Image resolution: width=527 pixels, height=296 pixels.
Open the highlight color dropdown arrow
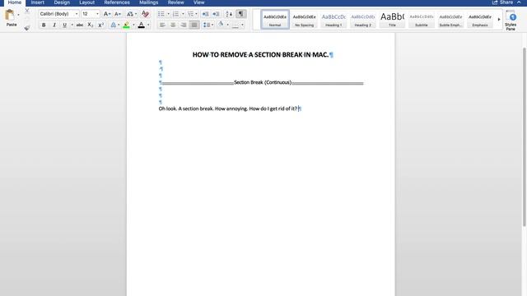click(x=133, y=25)
